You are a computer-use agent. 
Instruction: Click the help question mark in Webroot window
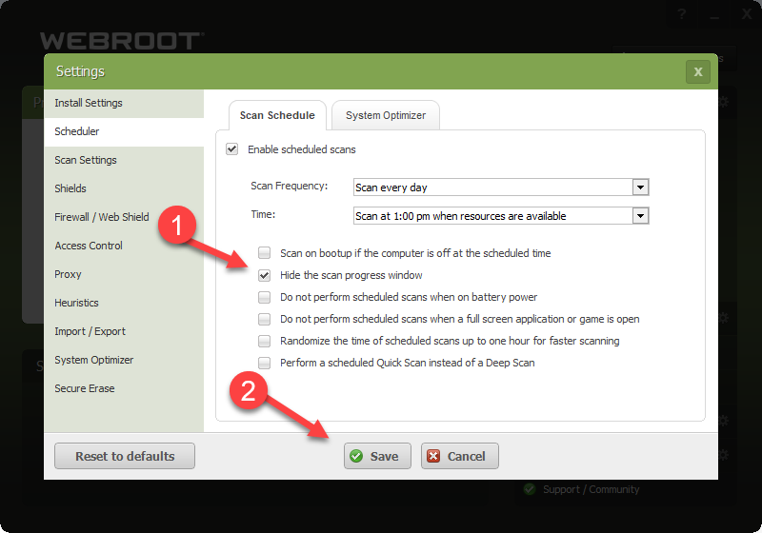pyautogui.click(x=682, y=13)
